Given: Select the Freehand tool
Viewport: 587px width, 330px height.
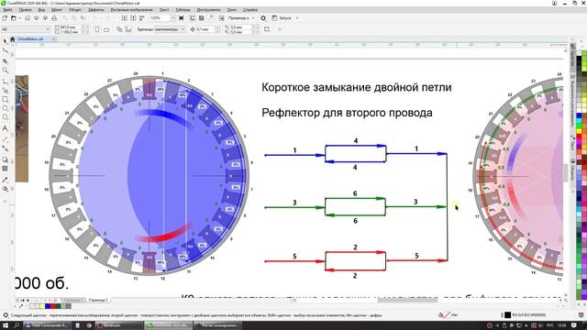Looking at the screenshot, I should (x=6, y=81).
